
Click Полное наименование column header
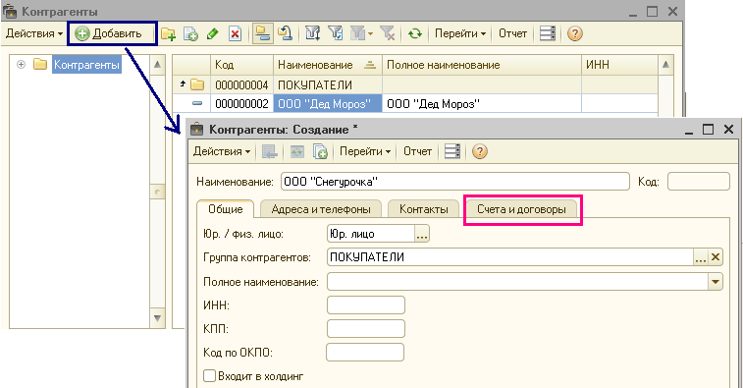pyautogui.click(x=482, y=65)
